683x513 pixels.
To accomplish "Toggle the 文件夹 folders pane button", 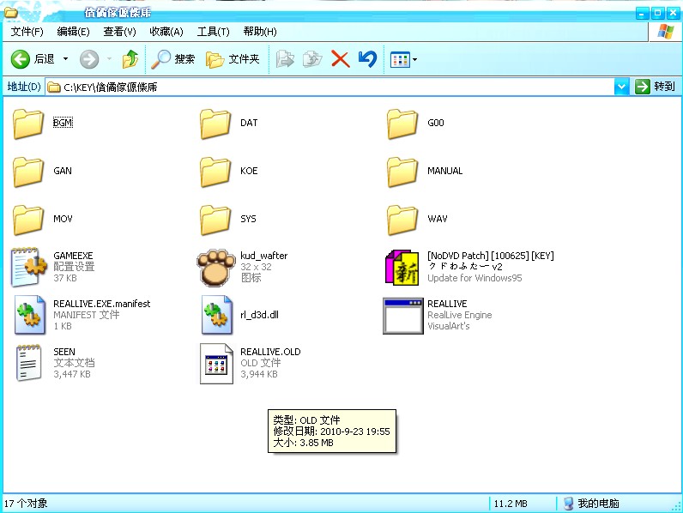I will coord(233,59).
